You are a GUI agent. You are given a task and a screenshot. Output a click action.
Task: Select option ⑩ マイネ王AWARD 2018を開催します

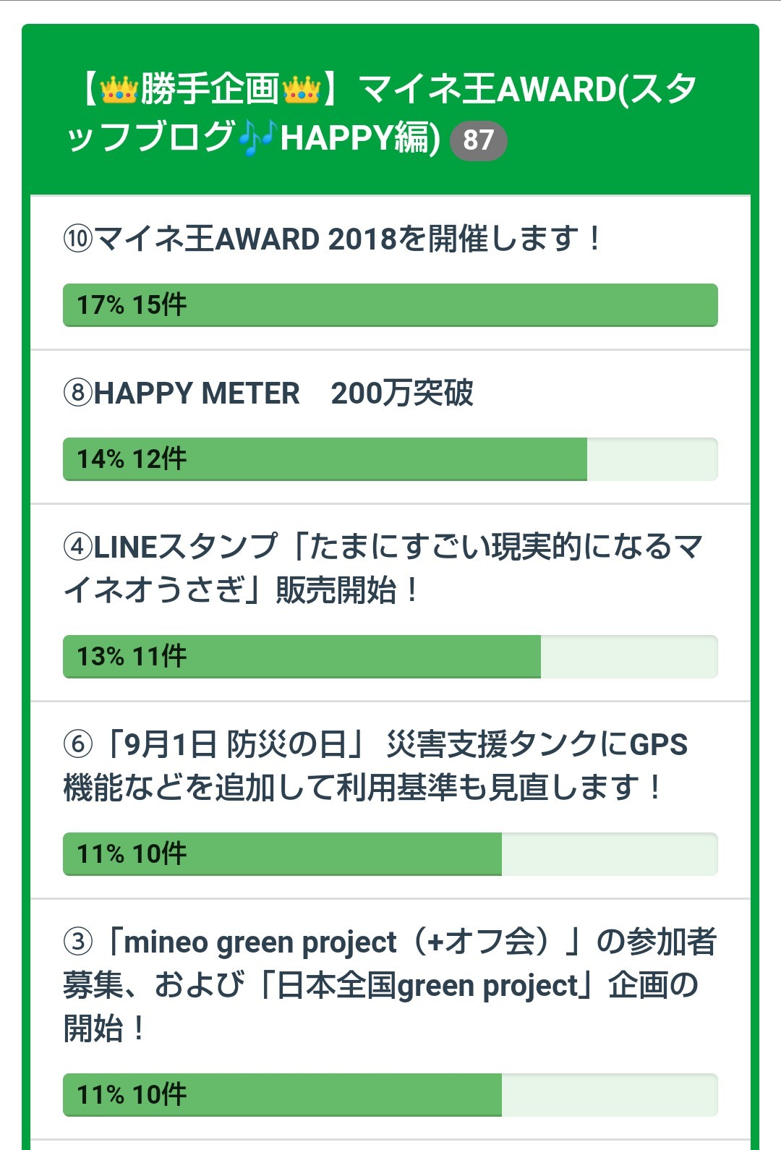pyautogui.click(x=333, y=239)
